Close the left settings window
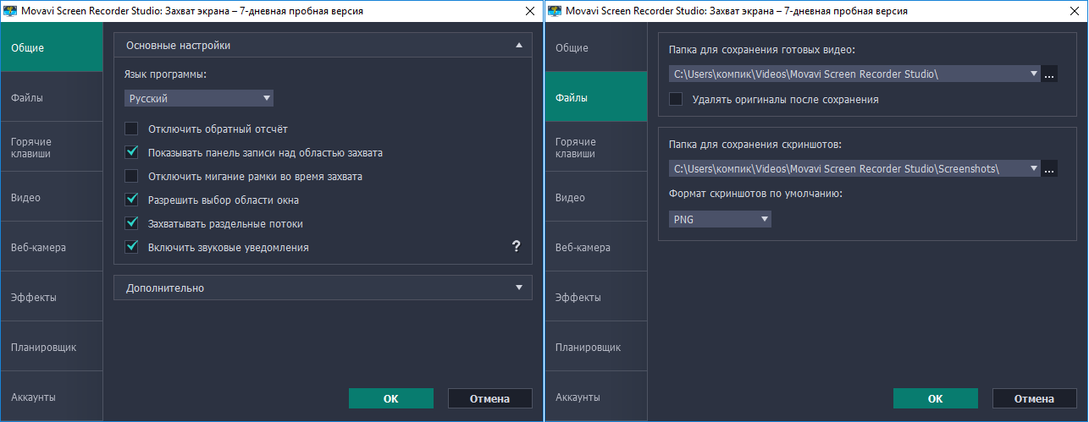This screenshot has height=422, width=1089. [x=530, y=10]
